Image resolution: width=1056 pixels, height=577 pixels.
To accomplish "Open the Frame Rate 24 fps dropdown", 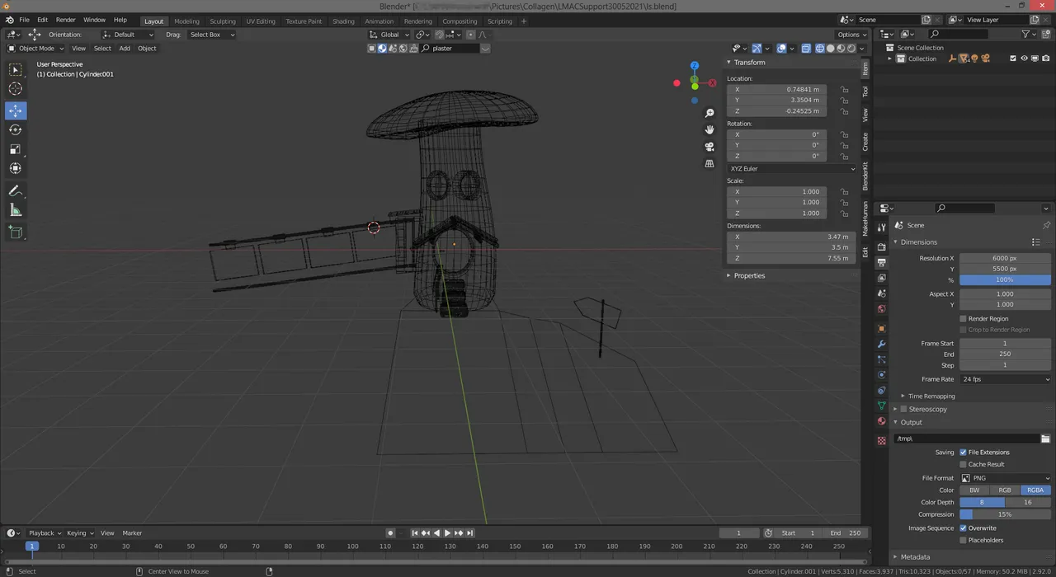I will (x=1005, y=379).
